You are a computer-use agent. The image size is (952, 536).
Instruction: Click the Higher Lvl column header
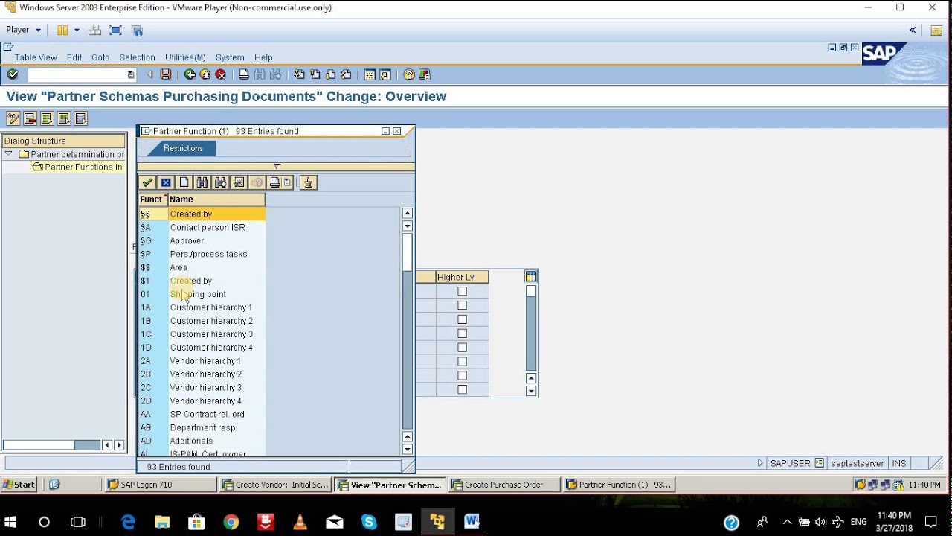pyautogui.click(x=462, y=277)
